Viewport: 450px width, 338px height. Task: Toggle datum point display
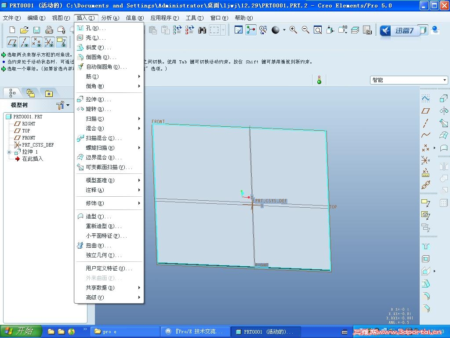(37, 42)
